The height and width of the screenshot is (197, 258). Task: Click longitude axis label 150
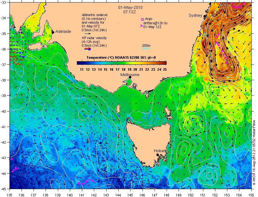click(x=191, y=195)
